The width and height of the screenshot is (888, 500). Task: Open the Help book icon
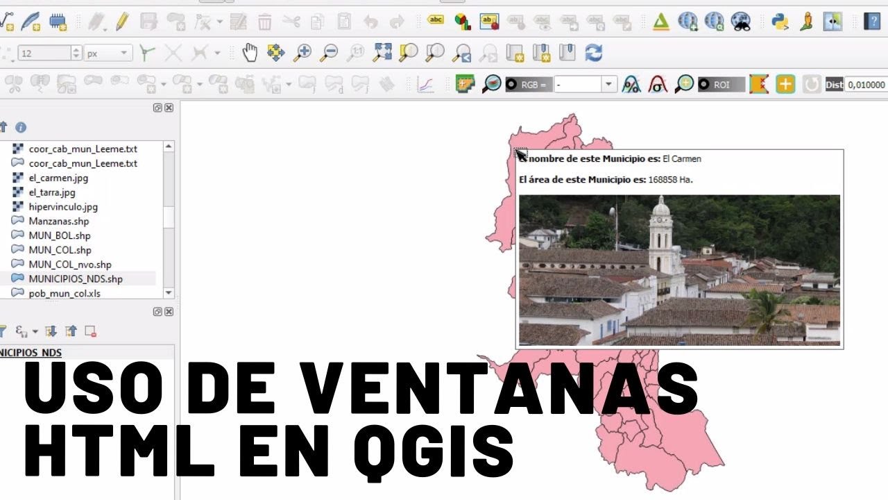tap(872, 22)
